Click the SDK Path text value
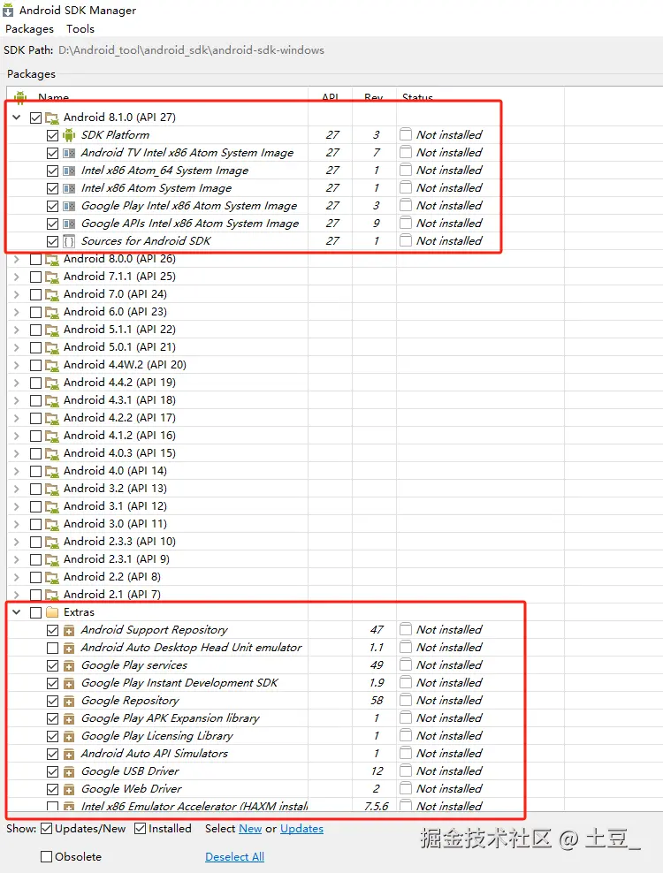This screenshot has width=663, height=873. (191, 50)
